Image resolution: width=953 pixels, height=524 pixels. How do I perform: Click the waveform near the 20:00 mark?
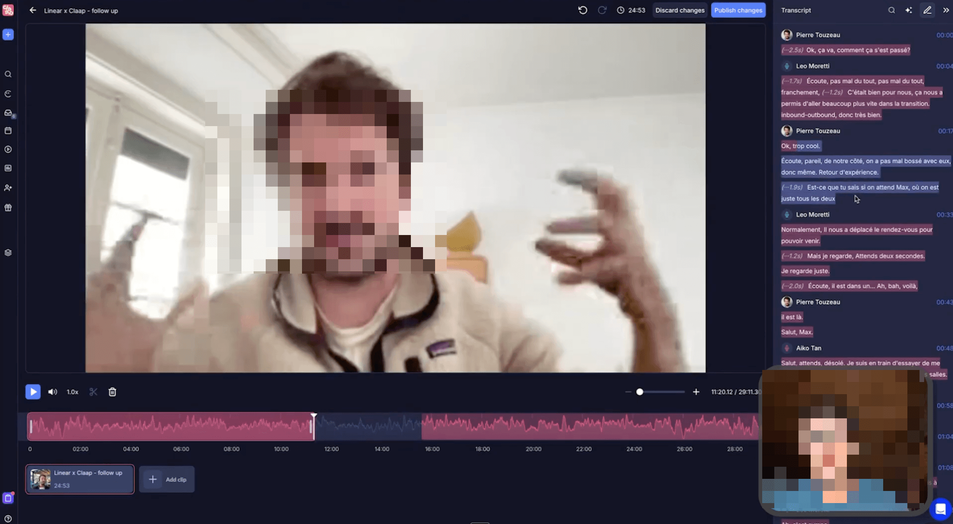pyautogui.click(x=533, y=426)
